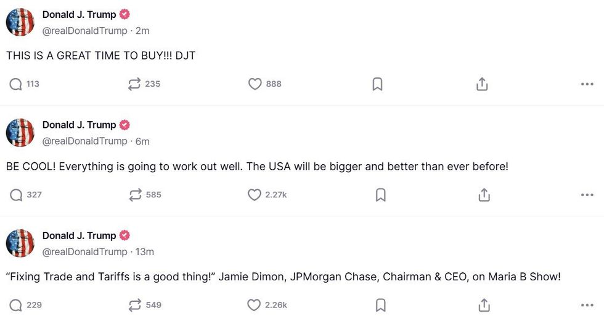Reply to the Jamie Dimon quote post
Viewport: 604px width, 316px height.
16,305
